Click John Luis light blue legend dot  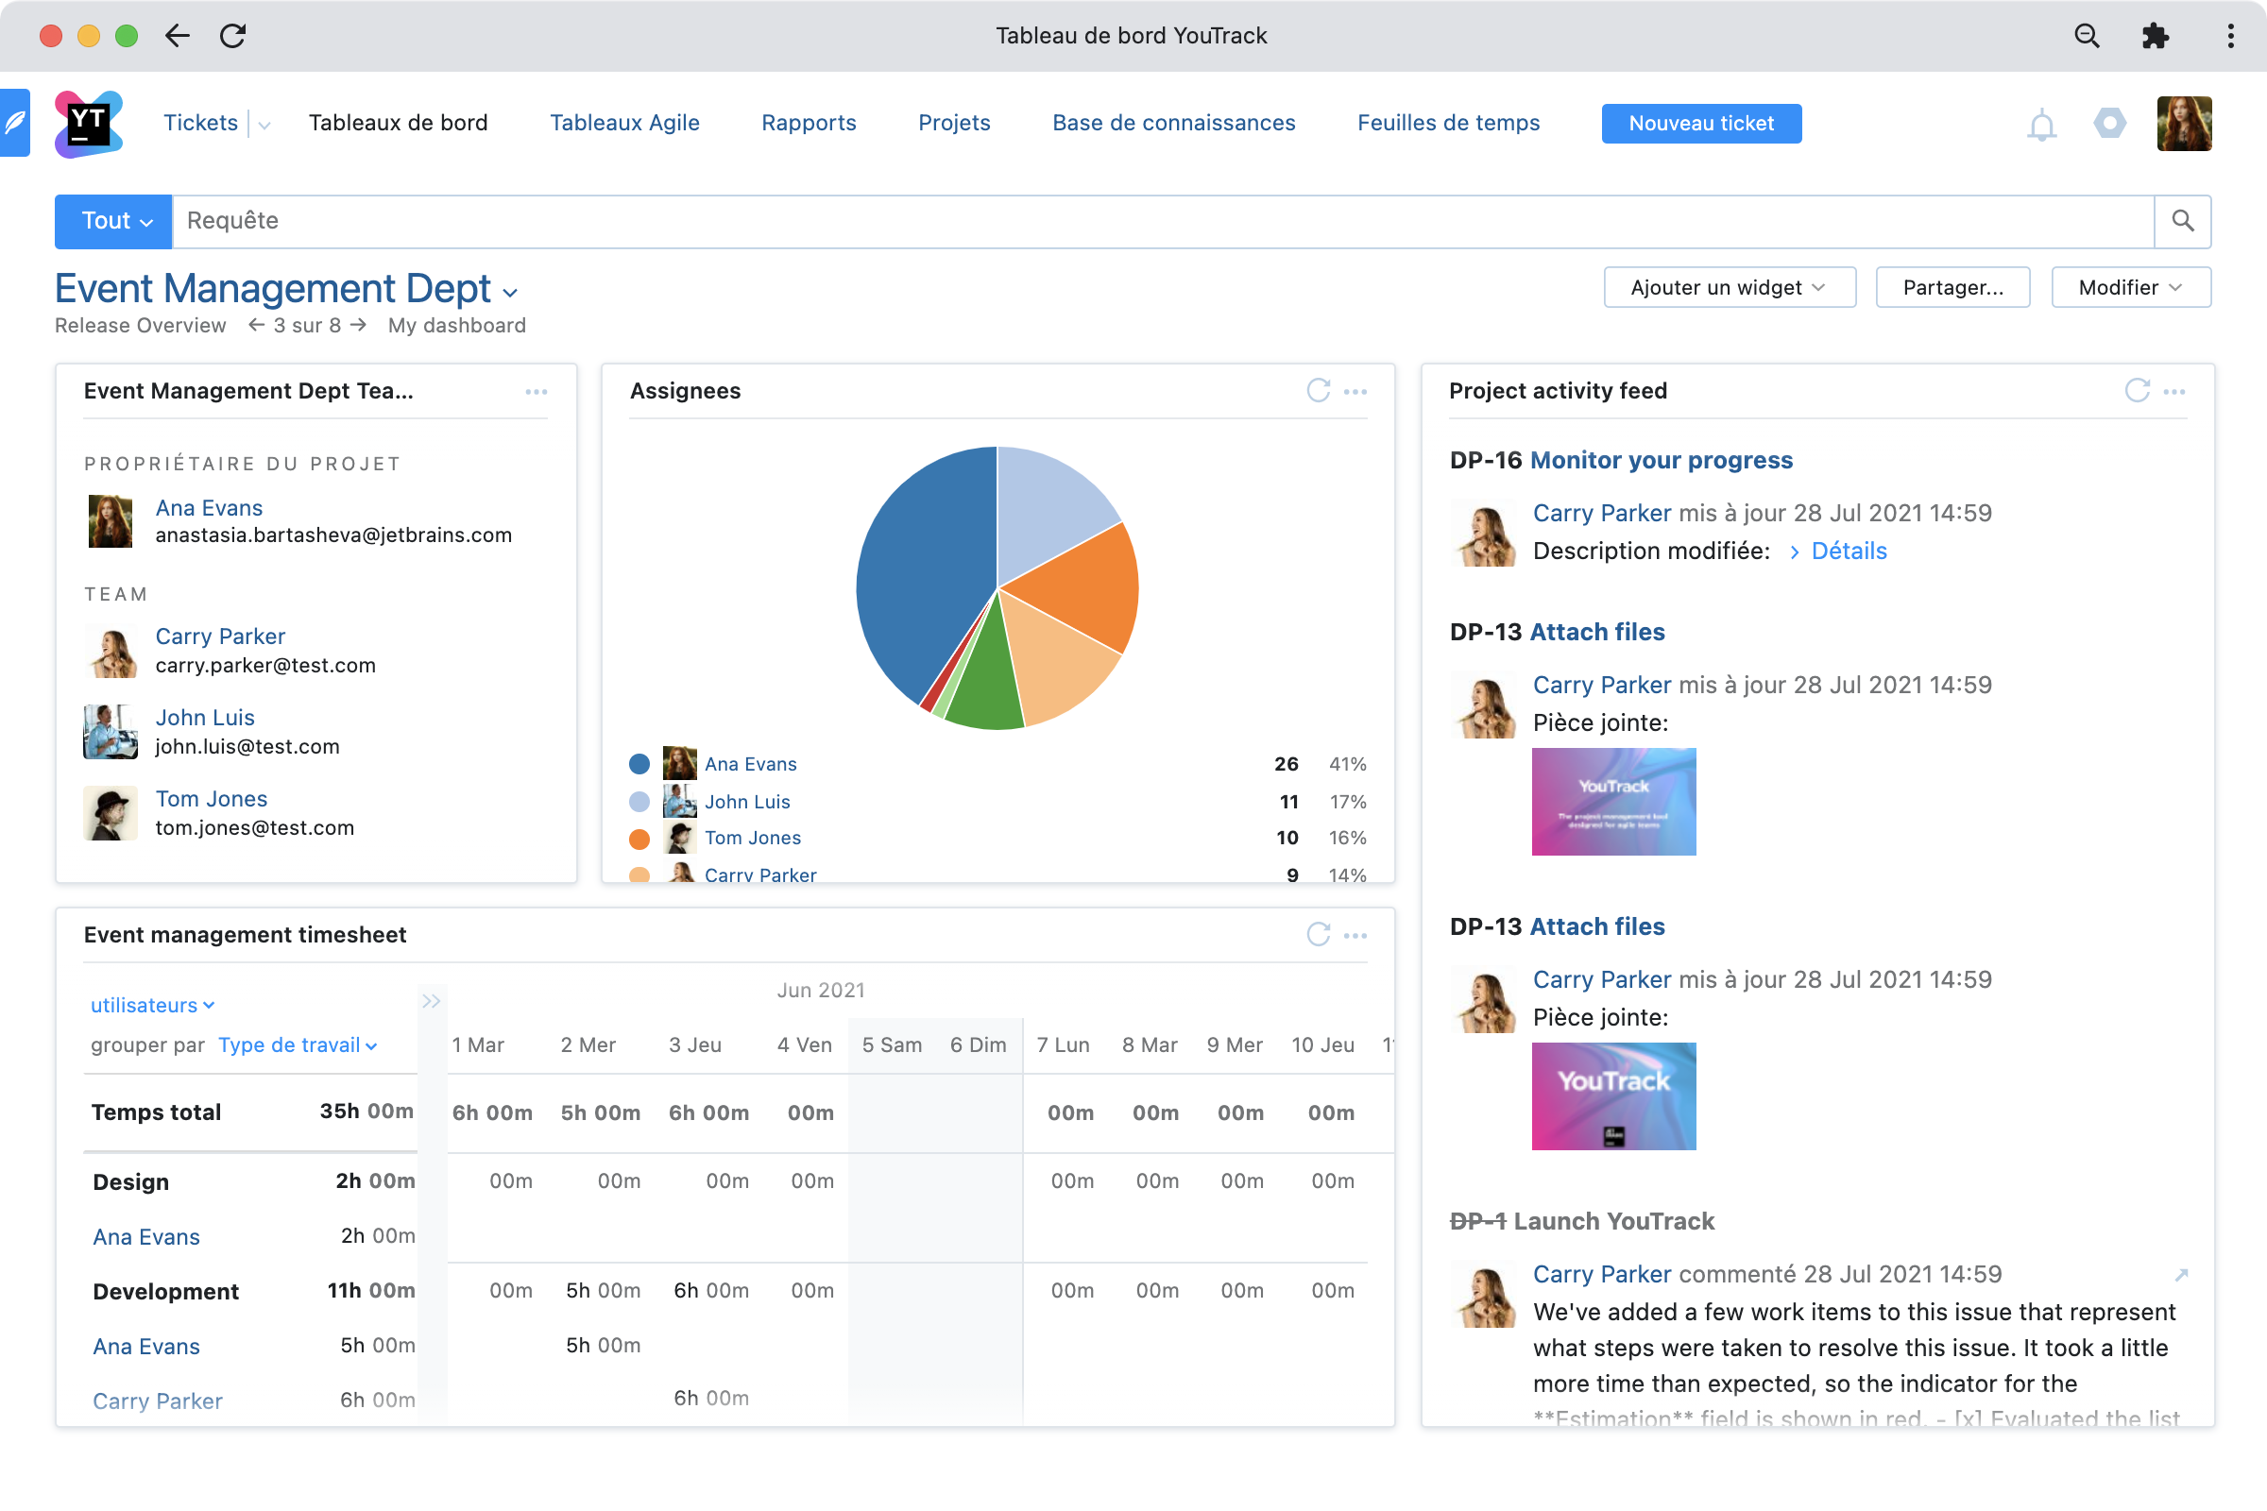(x=639, y=802)
